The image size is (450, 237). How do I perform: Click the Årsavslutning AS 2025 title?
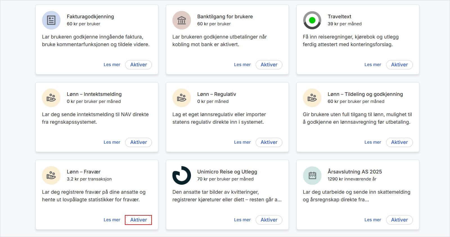tap(355, 172)
